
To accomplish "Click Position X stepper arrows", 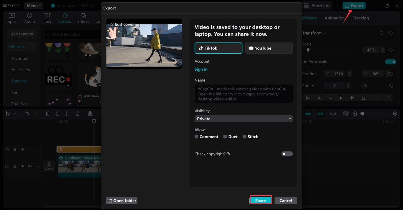I will [x=349, y=74].
